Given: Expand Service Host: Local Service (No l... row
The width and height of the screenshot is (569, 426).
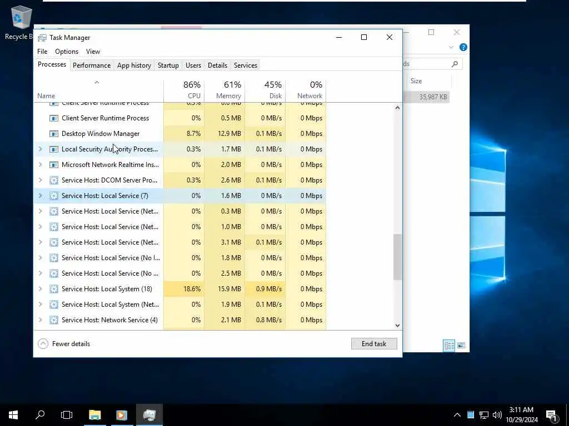Looking at the screenshot, I should pos(40,258).
